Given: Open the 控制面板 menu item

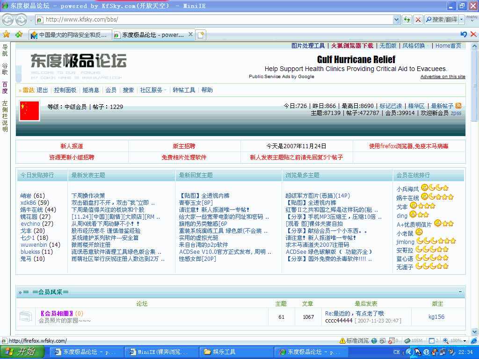Looking at the screenshot, I should [x=65, y=90].
